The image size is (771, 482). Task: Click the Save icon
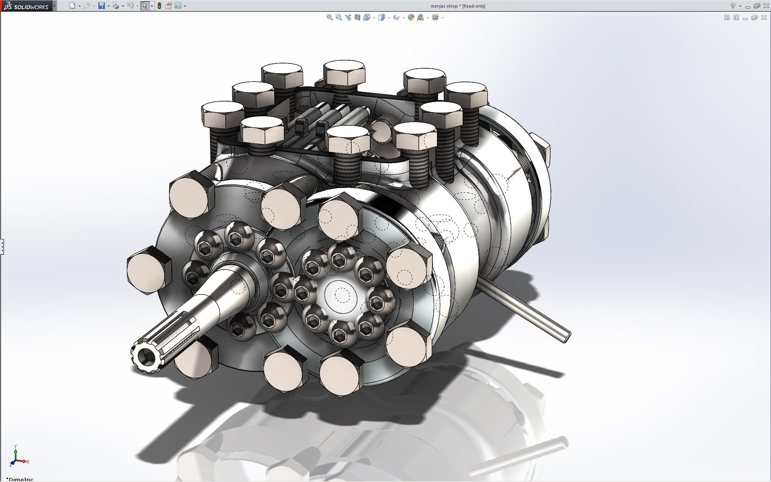coord(102,6)
